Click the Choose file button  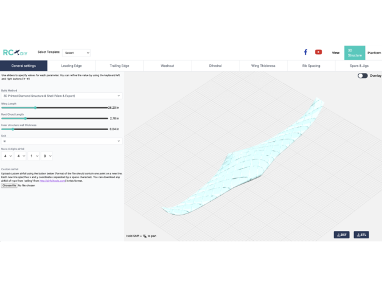pyautogui.click(x=9, y=185)
